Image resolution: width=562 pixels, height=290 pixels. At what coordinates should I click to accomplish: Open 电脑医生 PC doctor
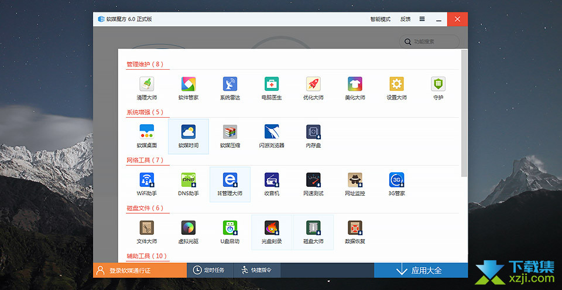click(x=272, y=88)
